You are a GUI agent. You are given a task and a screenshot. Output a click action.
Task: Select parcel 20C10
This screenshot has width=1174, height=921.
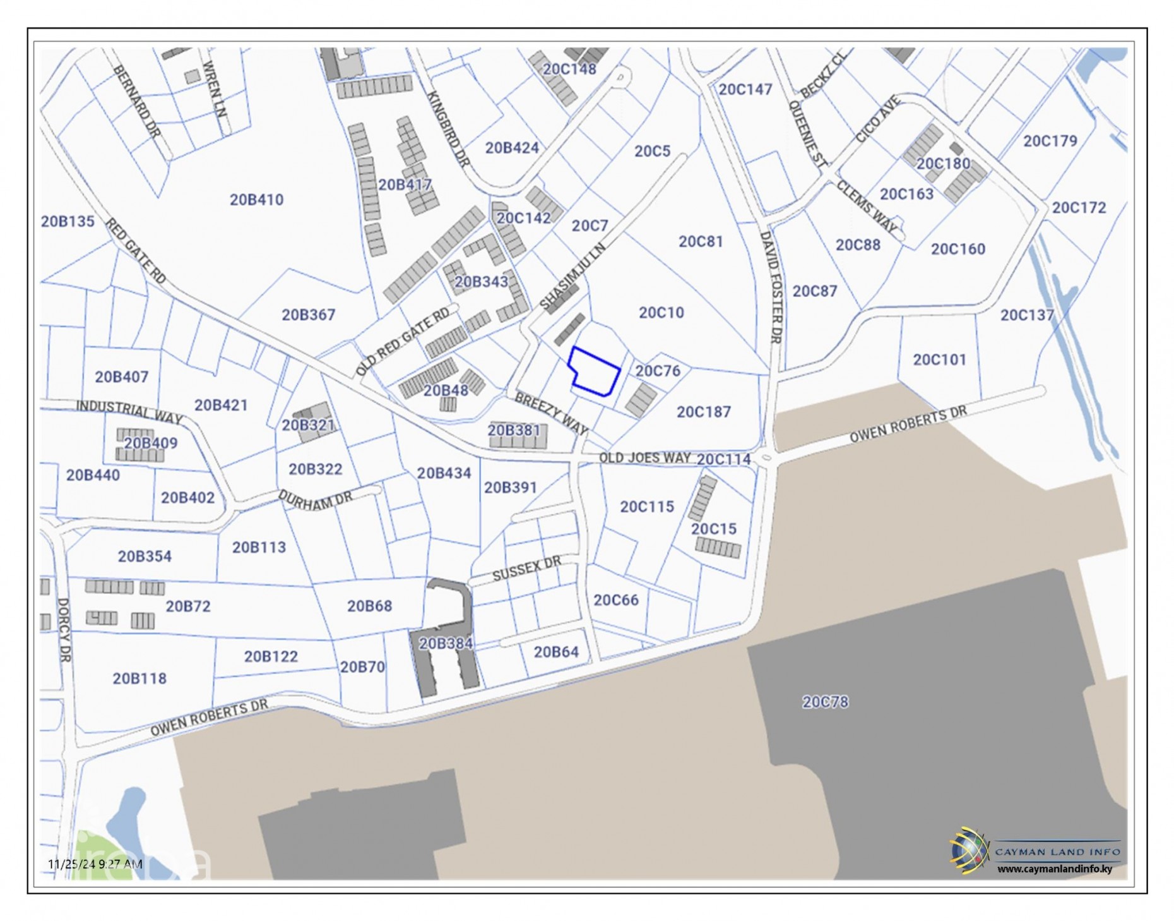[x=661, y=313]
